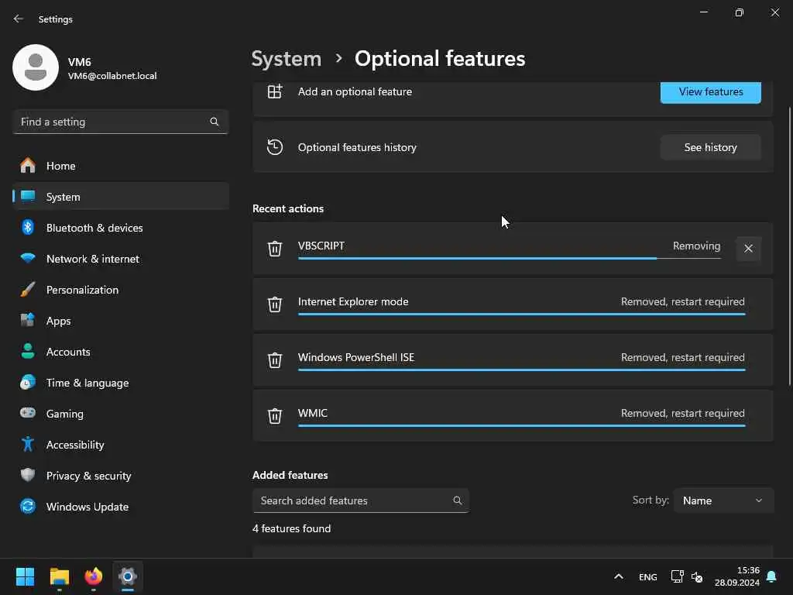Click the Search added features field
Image resolution: width=793 pixels, height=595 pixels.
(x=352, y=500)
